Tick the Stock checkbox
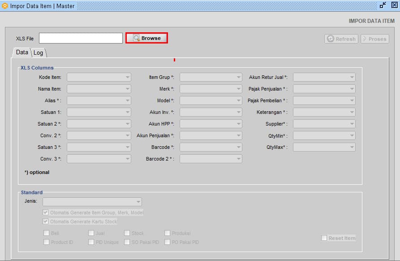This screenshot has height=261, width=400. coord(127,233)
